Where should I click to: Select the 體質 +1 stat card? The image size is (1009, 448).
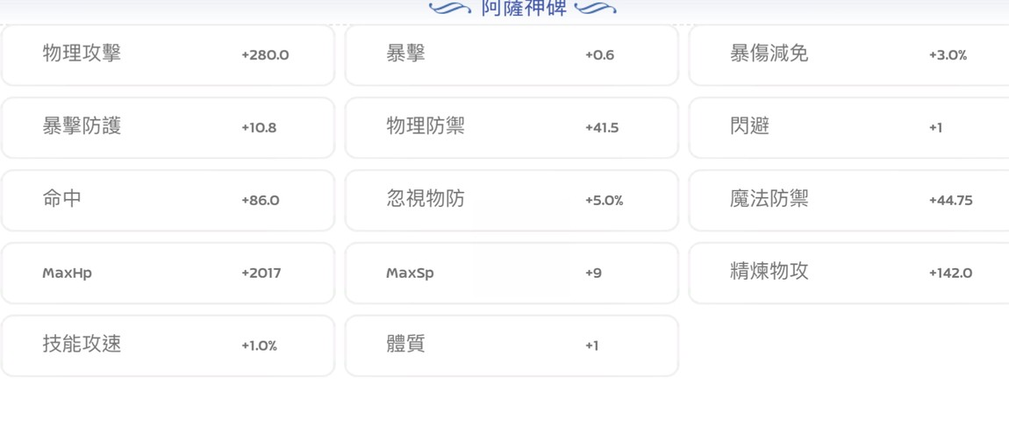pos(512,345)
